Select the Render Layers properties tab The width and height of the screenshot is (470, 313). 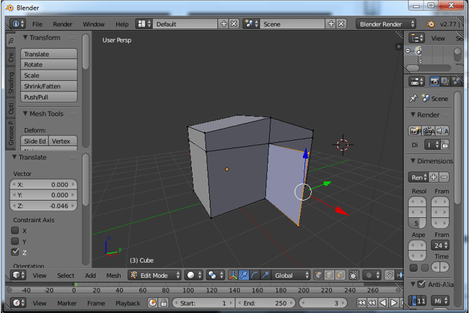point(445,81)
